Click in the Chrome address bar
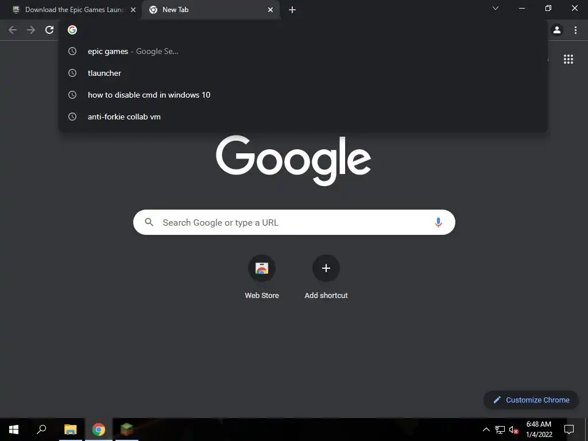Viewport: 588px width, 441px height. (303, 30)
